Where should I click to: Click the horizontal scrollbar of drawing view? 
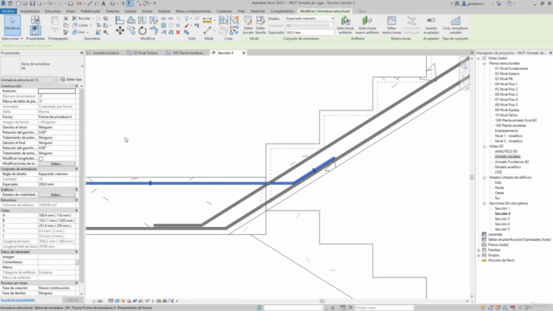coord(322,301)
